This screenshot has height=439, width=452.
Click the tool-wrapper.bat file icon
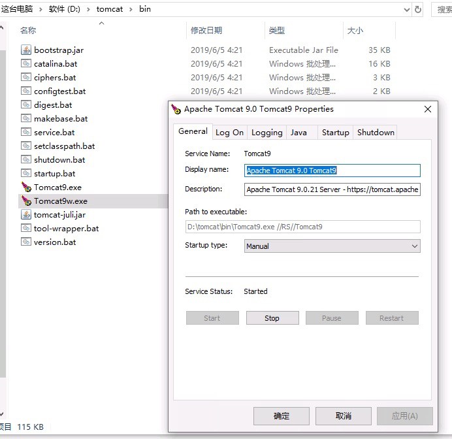[x=26, y=228]
